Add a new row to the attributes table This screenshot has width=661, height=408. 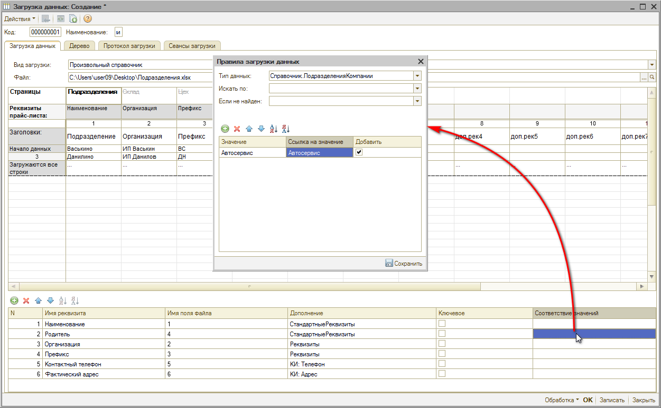[x=14, y=300]
